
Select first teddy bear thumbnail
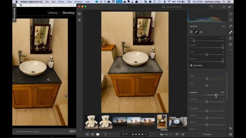91,122
